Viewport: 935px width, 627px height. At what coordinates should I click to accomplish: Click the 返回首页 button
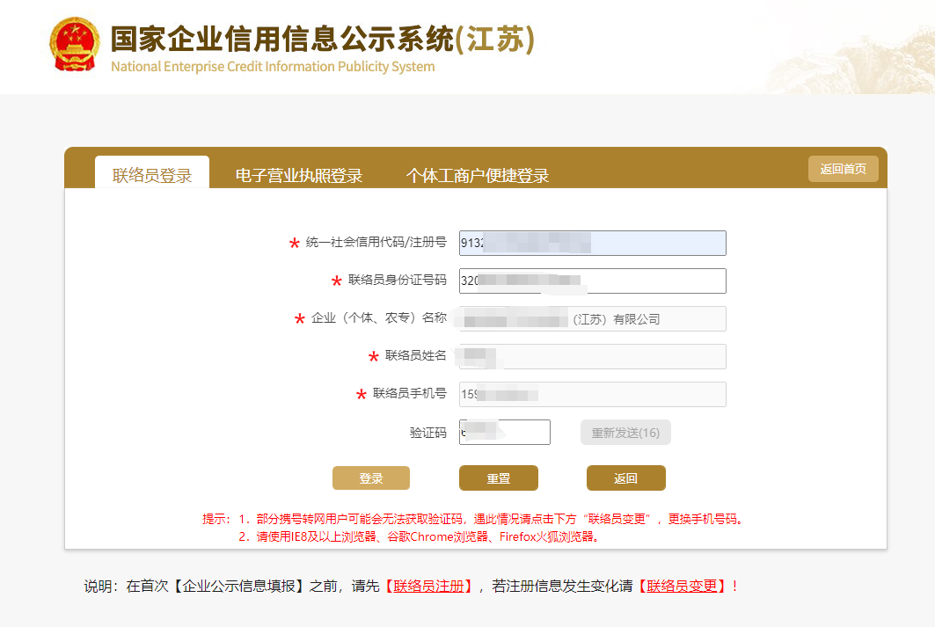pyautogui.click(x=842, y=169)
